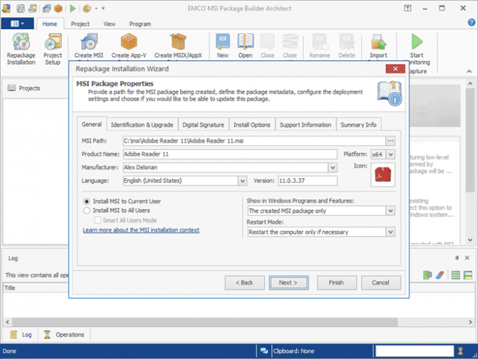Open Learn more about MSI installation context link
The image size is (478, 359).
[141, 230]
